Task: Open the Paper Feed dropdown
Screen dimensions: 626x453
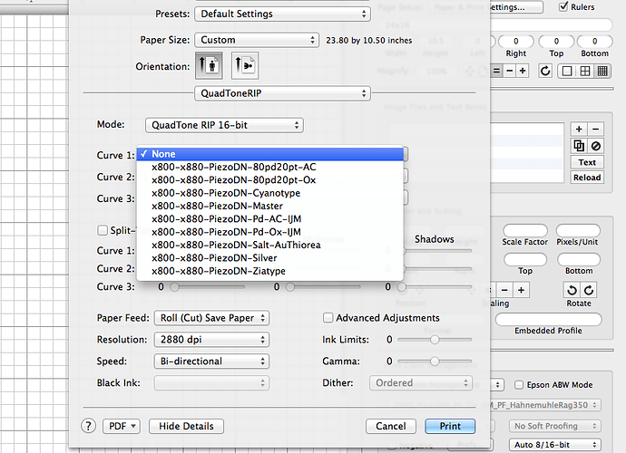Action: coord(210,318)
